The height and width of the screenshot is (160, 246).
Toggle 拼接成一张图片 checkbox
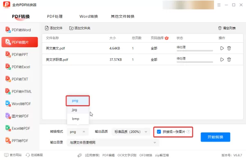pyautogui.click(x=159, y=132)
